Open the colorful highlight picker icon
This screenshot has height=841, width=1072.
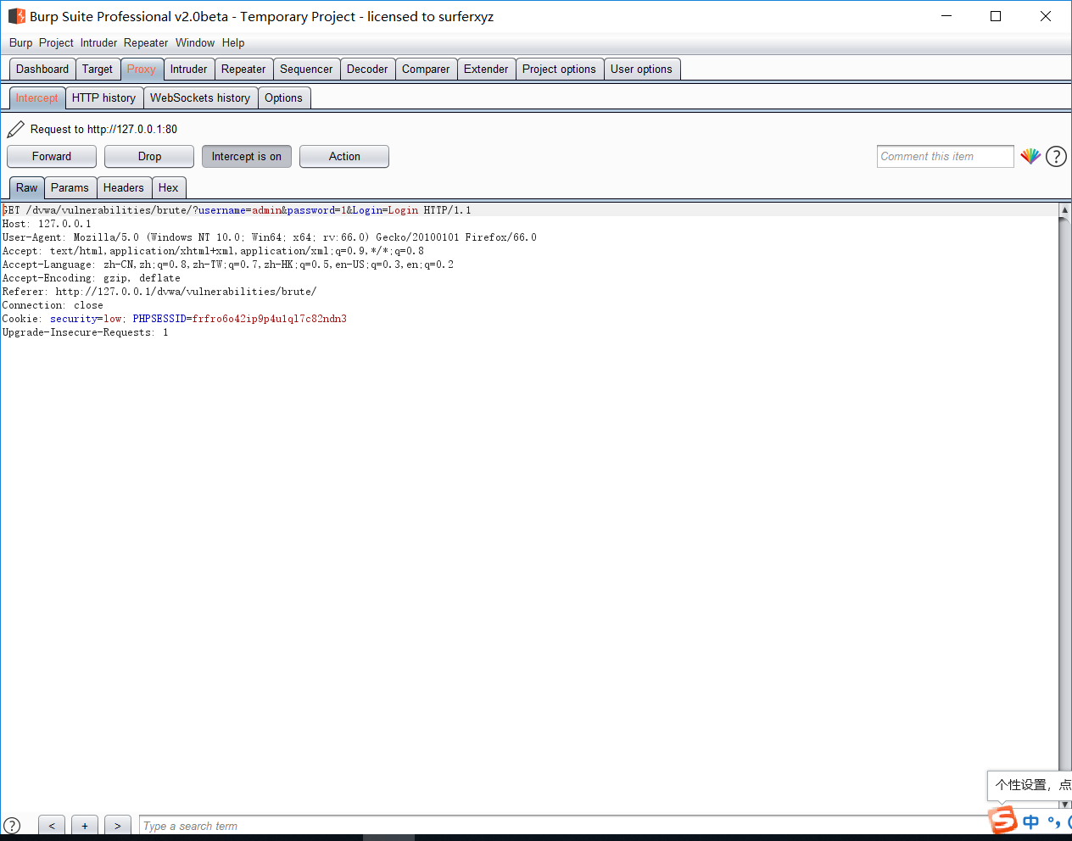click(1030, 156)
